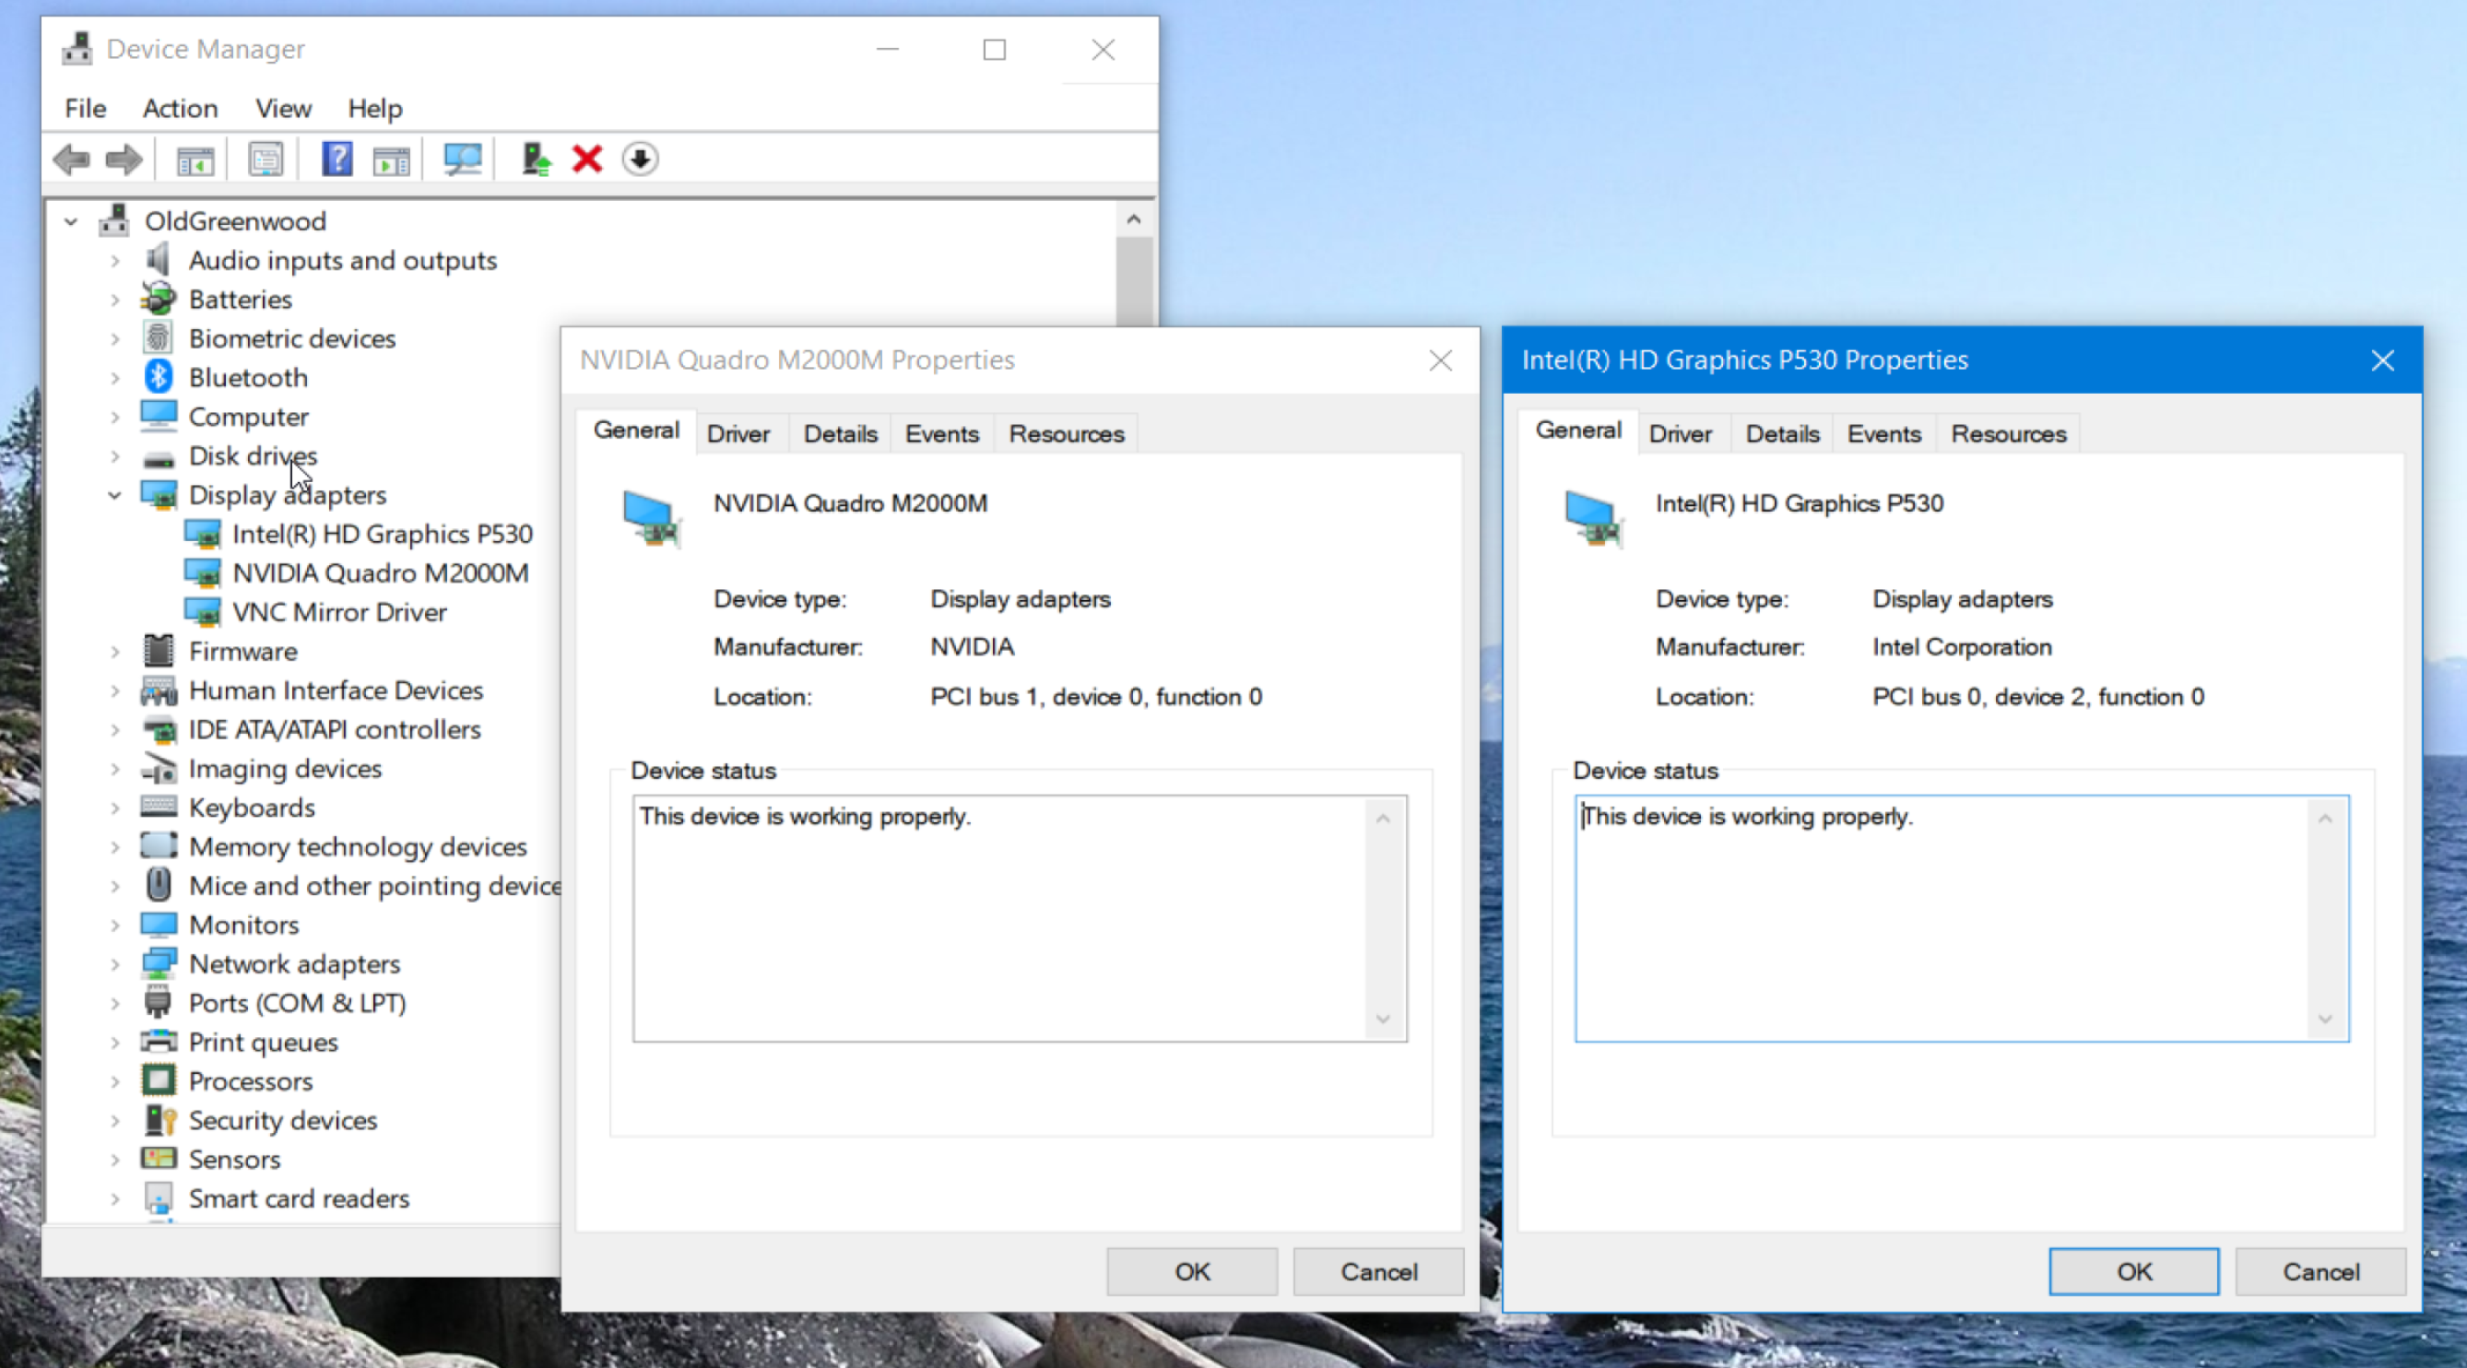Image resolution: width=2467 pixels, height=1368 pixels.
Task: Expand the Monitors category
Action: click(x=115, y=925)
